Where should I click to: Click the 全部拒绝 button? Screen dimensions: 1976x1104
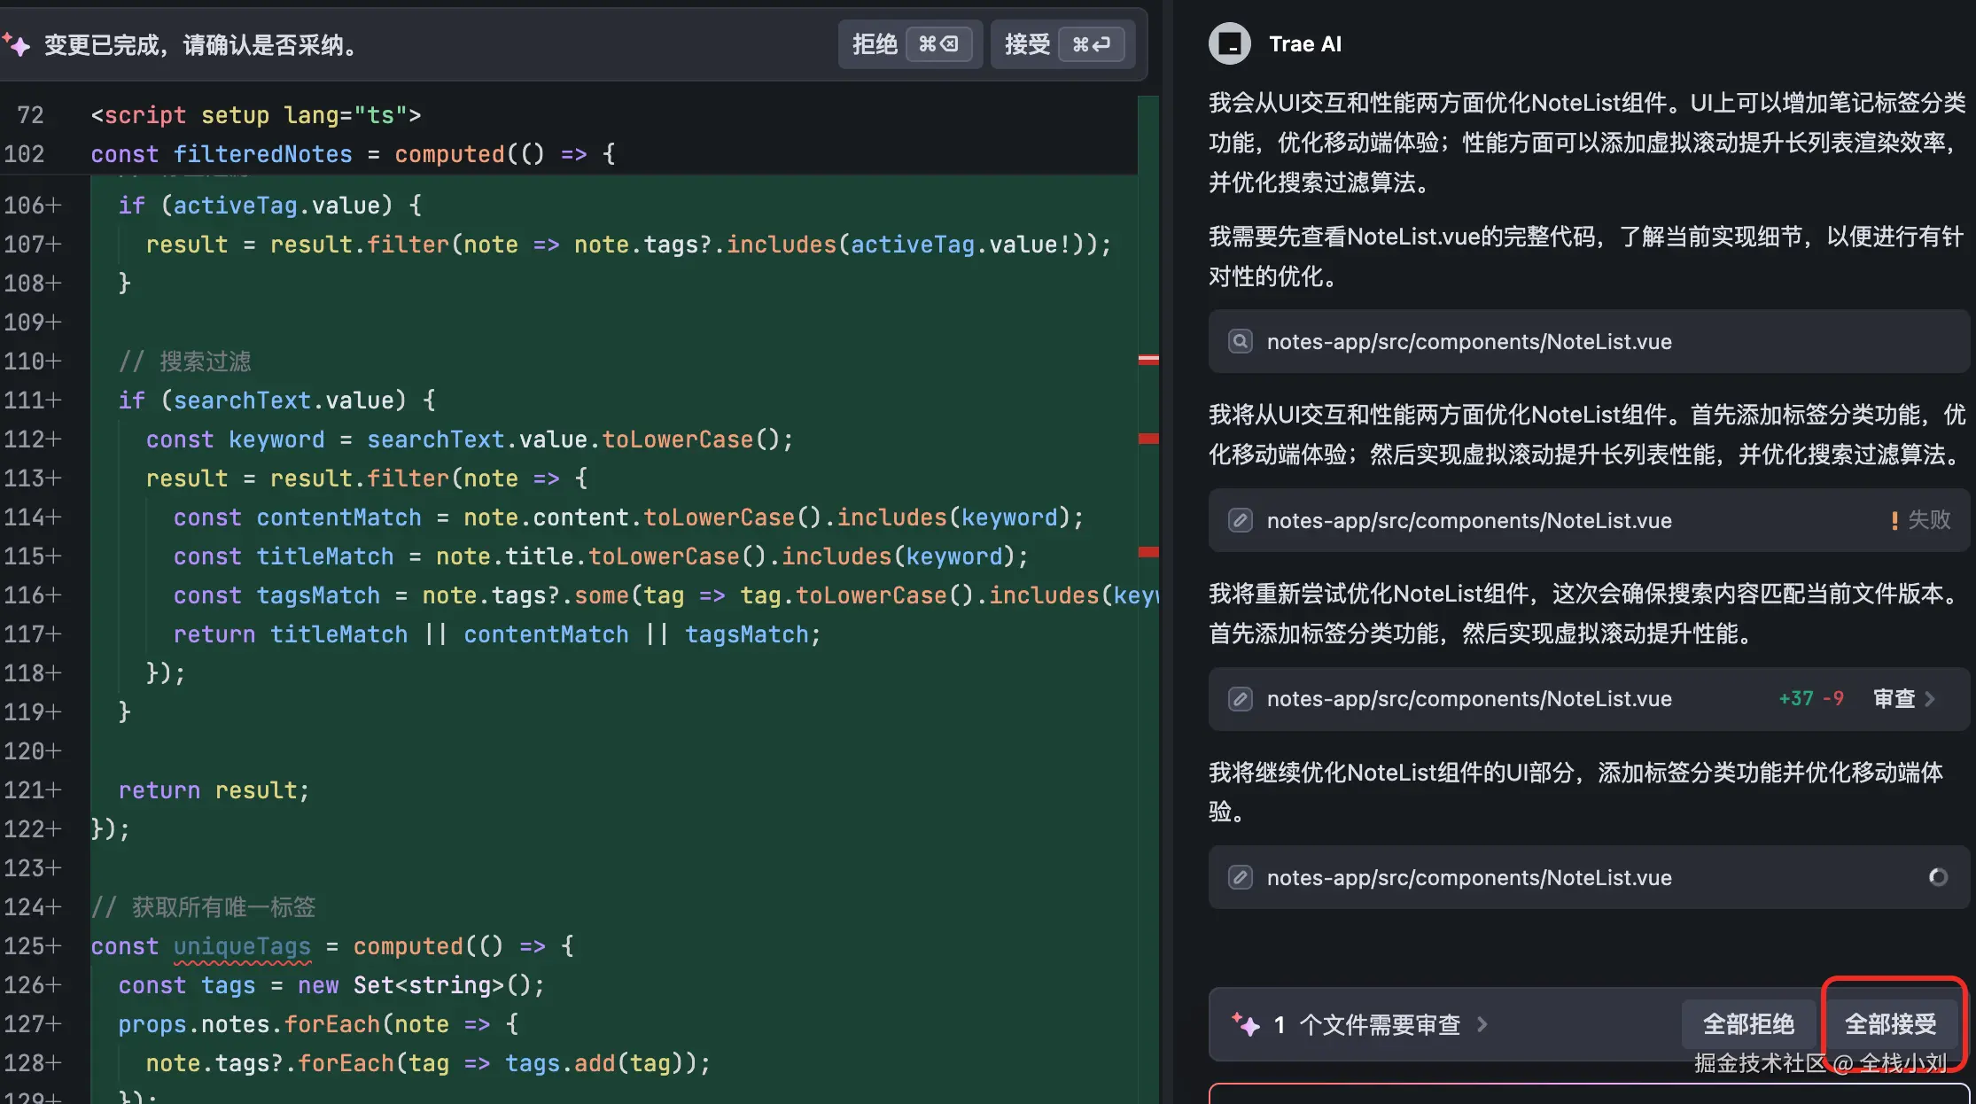tap(1747, 1024)
